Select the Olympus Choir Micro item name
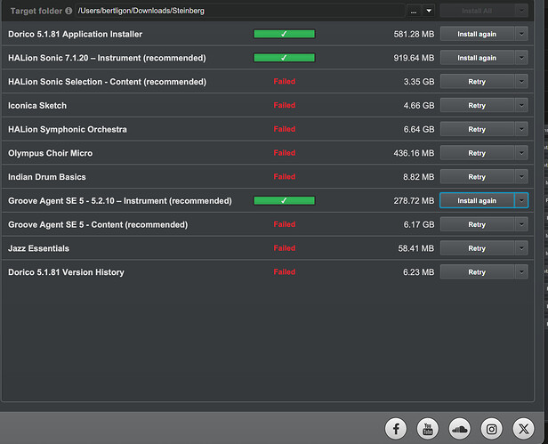The height and width of the screenshot is (444, 548). click(51, 153)
